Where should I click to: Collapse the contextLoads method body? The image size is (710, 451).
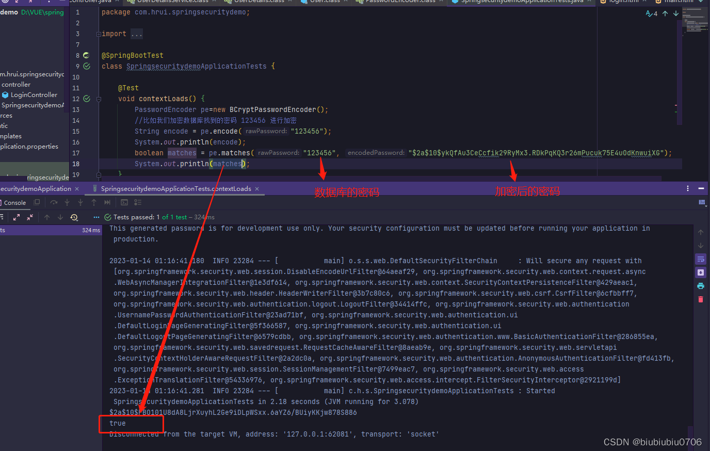click(99, 99)
